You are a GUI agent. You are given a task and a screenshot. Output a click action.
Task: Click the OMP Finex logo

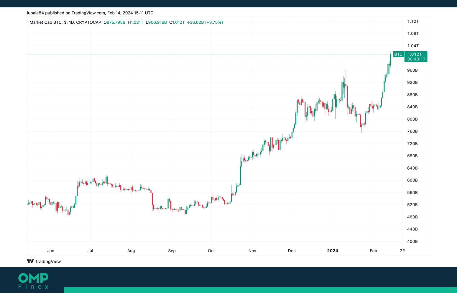(33, 281)
